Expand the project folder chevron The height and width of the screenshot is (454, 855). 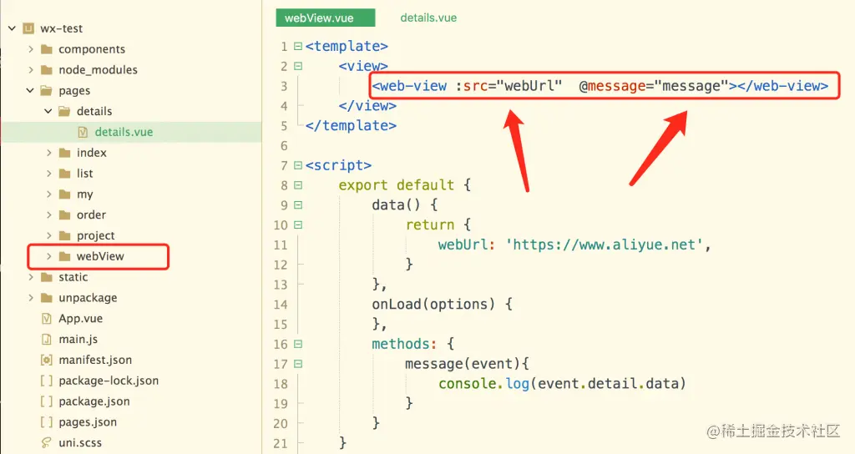pyautogui.click(x=48, y=235)
